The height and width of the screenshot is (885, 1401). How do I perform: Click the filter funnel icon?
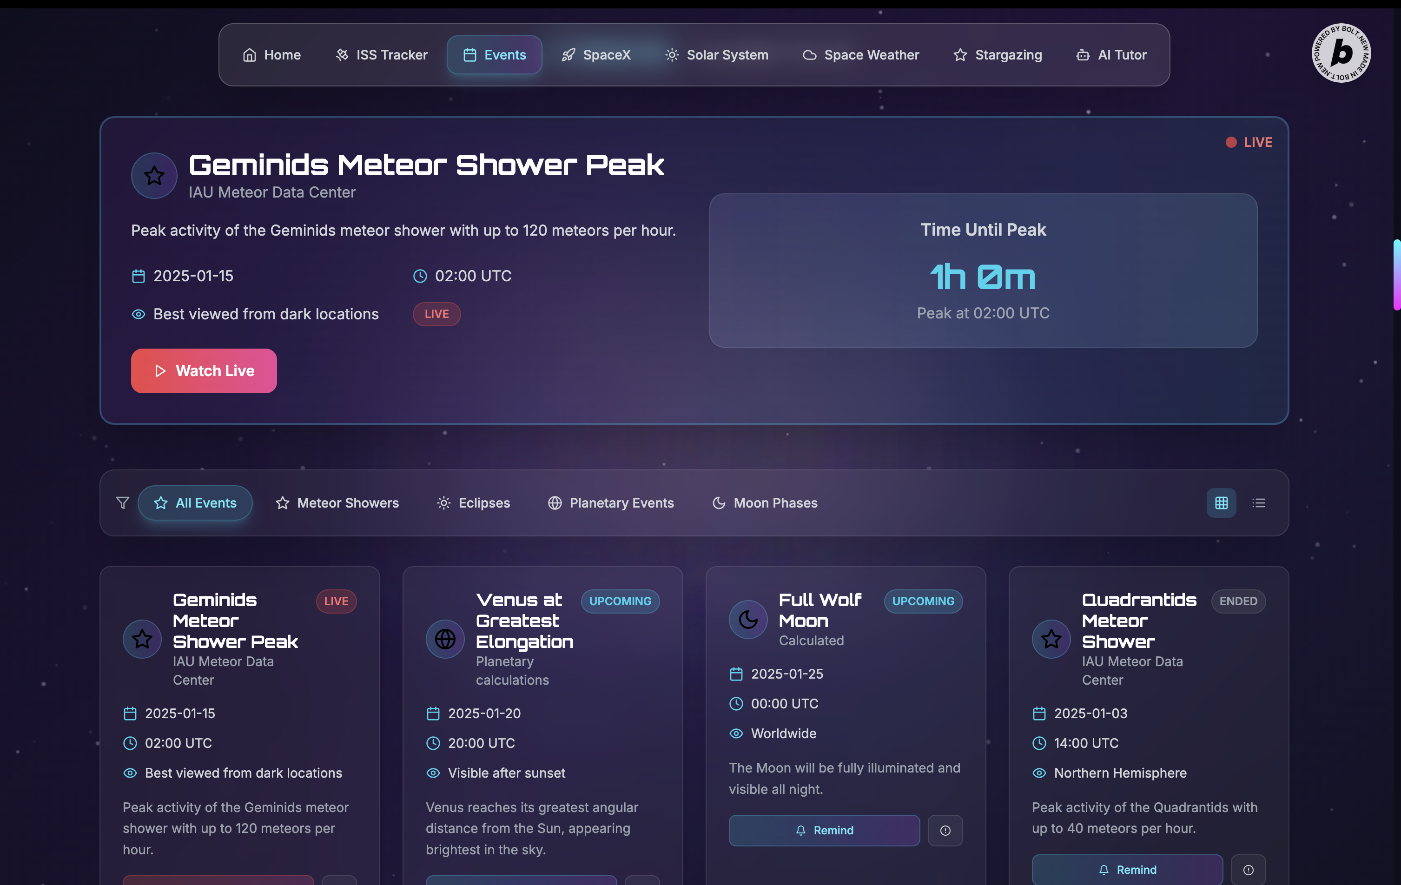pyautogui.click(x=122, y=503)
